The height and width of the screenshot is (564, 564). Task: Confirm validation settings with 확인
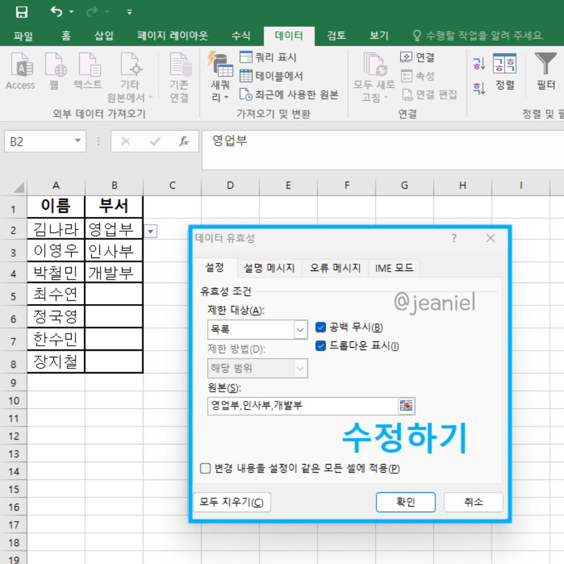click(x=405, y=501)
